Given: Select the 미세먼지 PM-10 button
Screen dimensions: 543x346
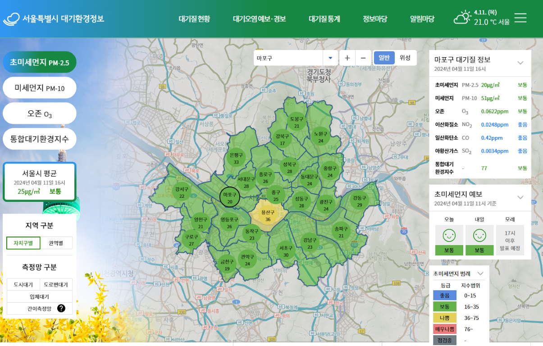Looking at the screenshot, I should tap(40, 88).
